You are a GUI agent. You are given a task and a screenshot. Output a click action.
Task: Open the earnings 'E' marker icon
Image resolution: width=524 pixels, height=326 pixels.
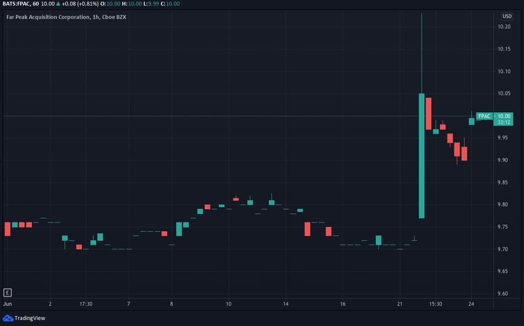click(7, 293)
